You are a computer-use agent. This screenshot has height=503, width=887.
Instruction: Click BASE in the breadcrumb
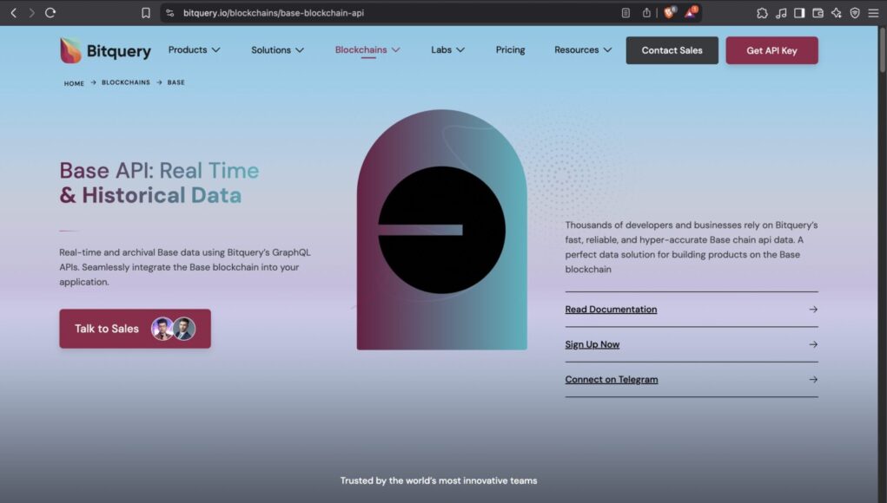(x=176, y=82)
